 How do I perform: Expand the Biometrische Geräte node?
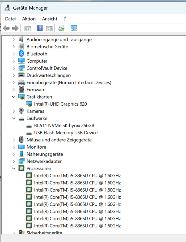point(14,47)
